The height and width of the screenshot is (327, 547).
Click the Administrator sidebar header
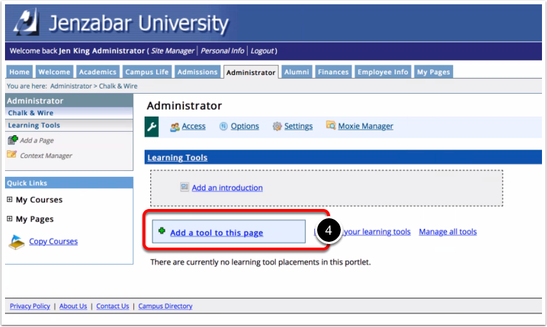pos(69,101)
